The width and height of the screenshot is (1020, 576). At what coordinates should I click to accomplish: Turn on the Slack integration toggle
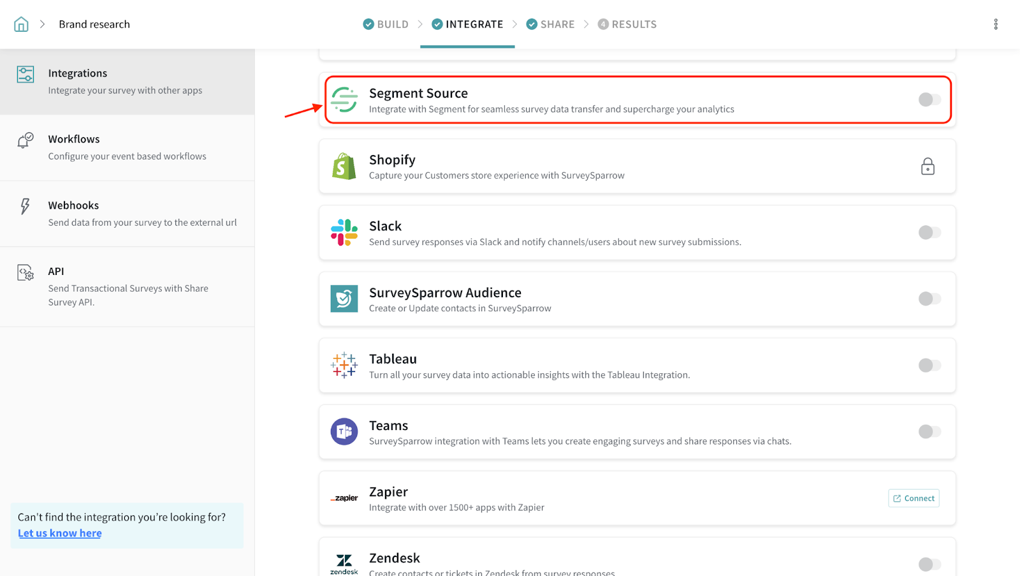point(929,233)
